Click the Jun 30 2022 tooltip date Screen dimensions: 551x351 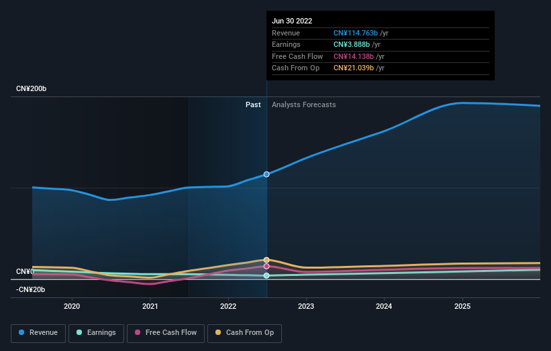coord(292,21)
